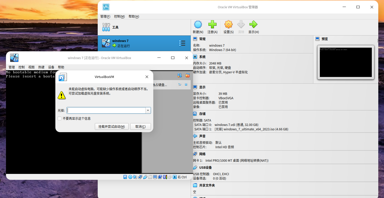
Task: Close the 独占键盘 notification with its blue X
Action: tap(186, 85)
